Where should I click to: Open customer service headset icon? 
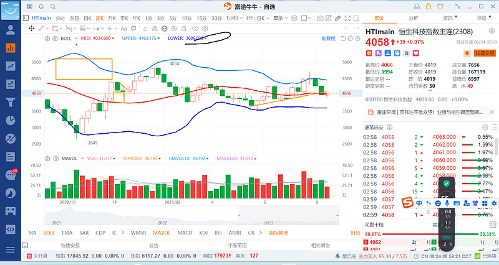[x=417, y=6]
